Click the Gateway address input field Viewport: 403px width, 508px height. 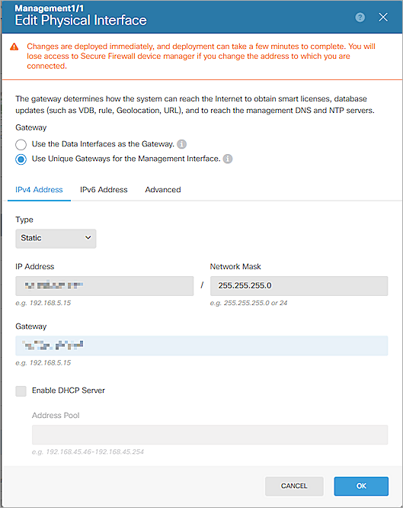coord(202,346)
